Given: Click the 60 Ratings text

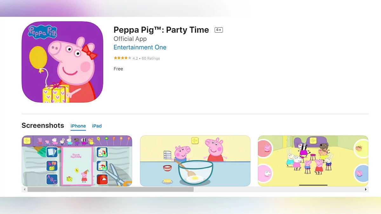Looking at the screenshot, I should (151, 58).
